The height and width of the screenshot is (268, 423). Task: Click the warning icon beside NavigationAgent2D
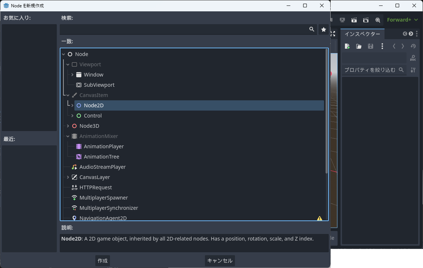click(x=319, y=218)
